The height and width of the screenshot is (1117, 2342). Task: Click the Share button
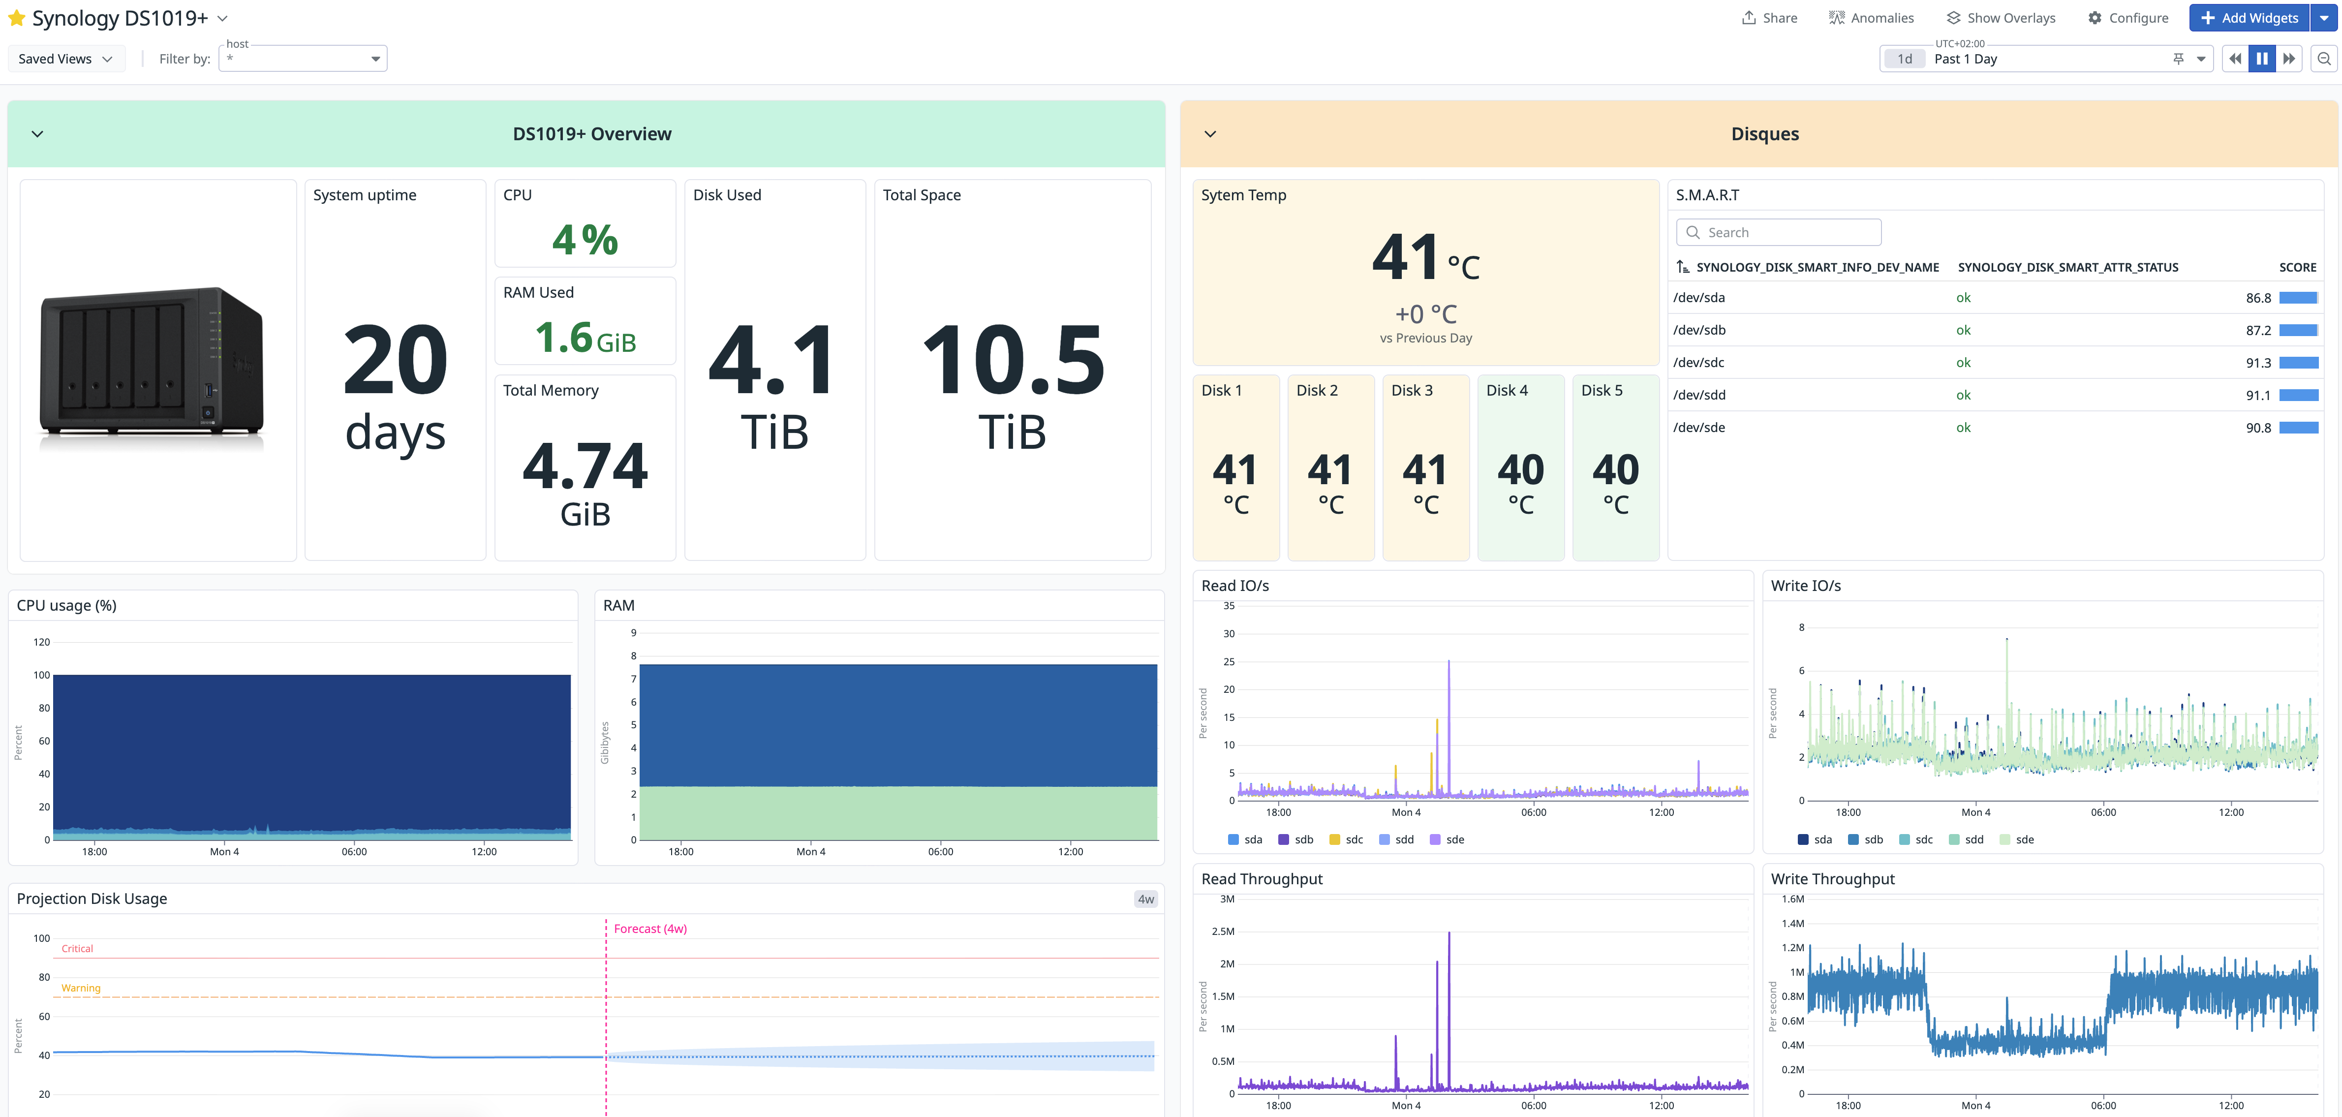tap(1769, 18)
